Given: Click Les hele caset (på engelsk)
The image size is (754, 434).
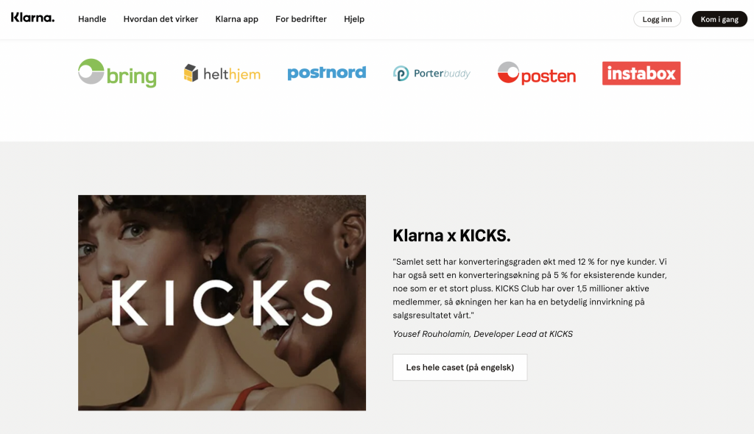Looking at the screenshot, I should tap(459, 367).
